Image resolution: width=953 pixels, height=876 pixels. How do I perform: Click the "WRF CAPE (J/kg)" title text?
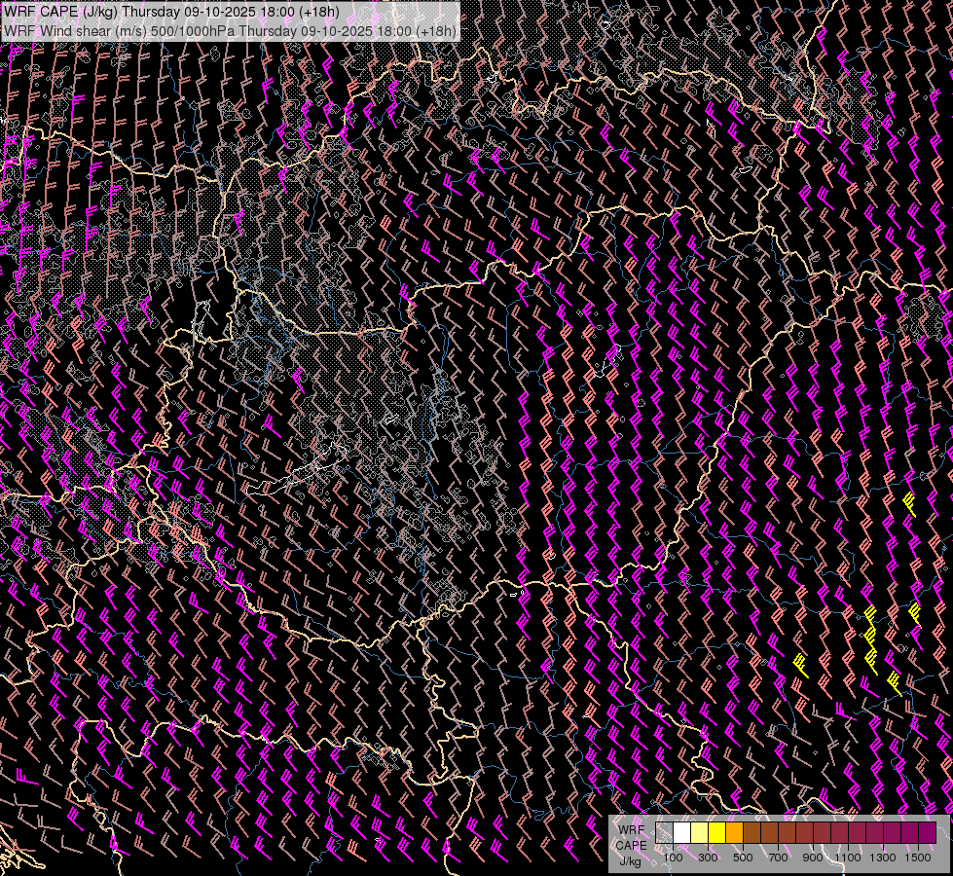(59, 12)
